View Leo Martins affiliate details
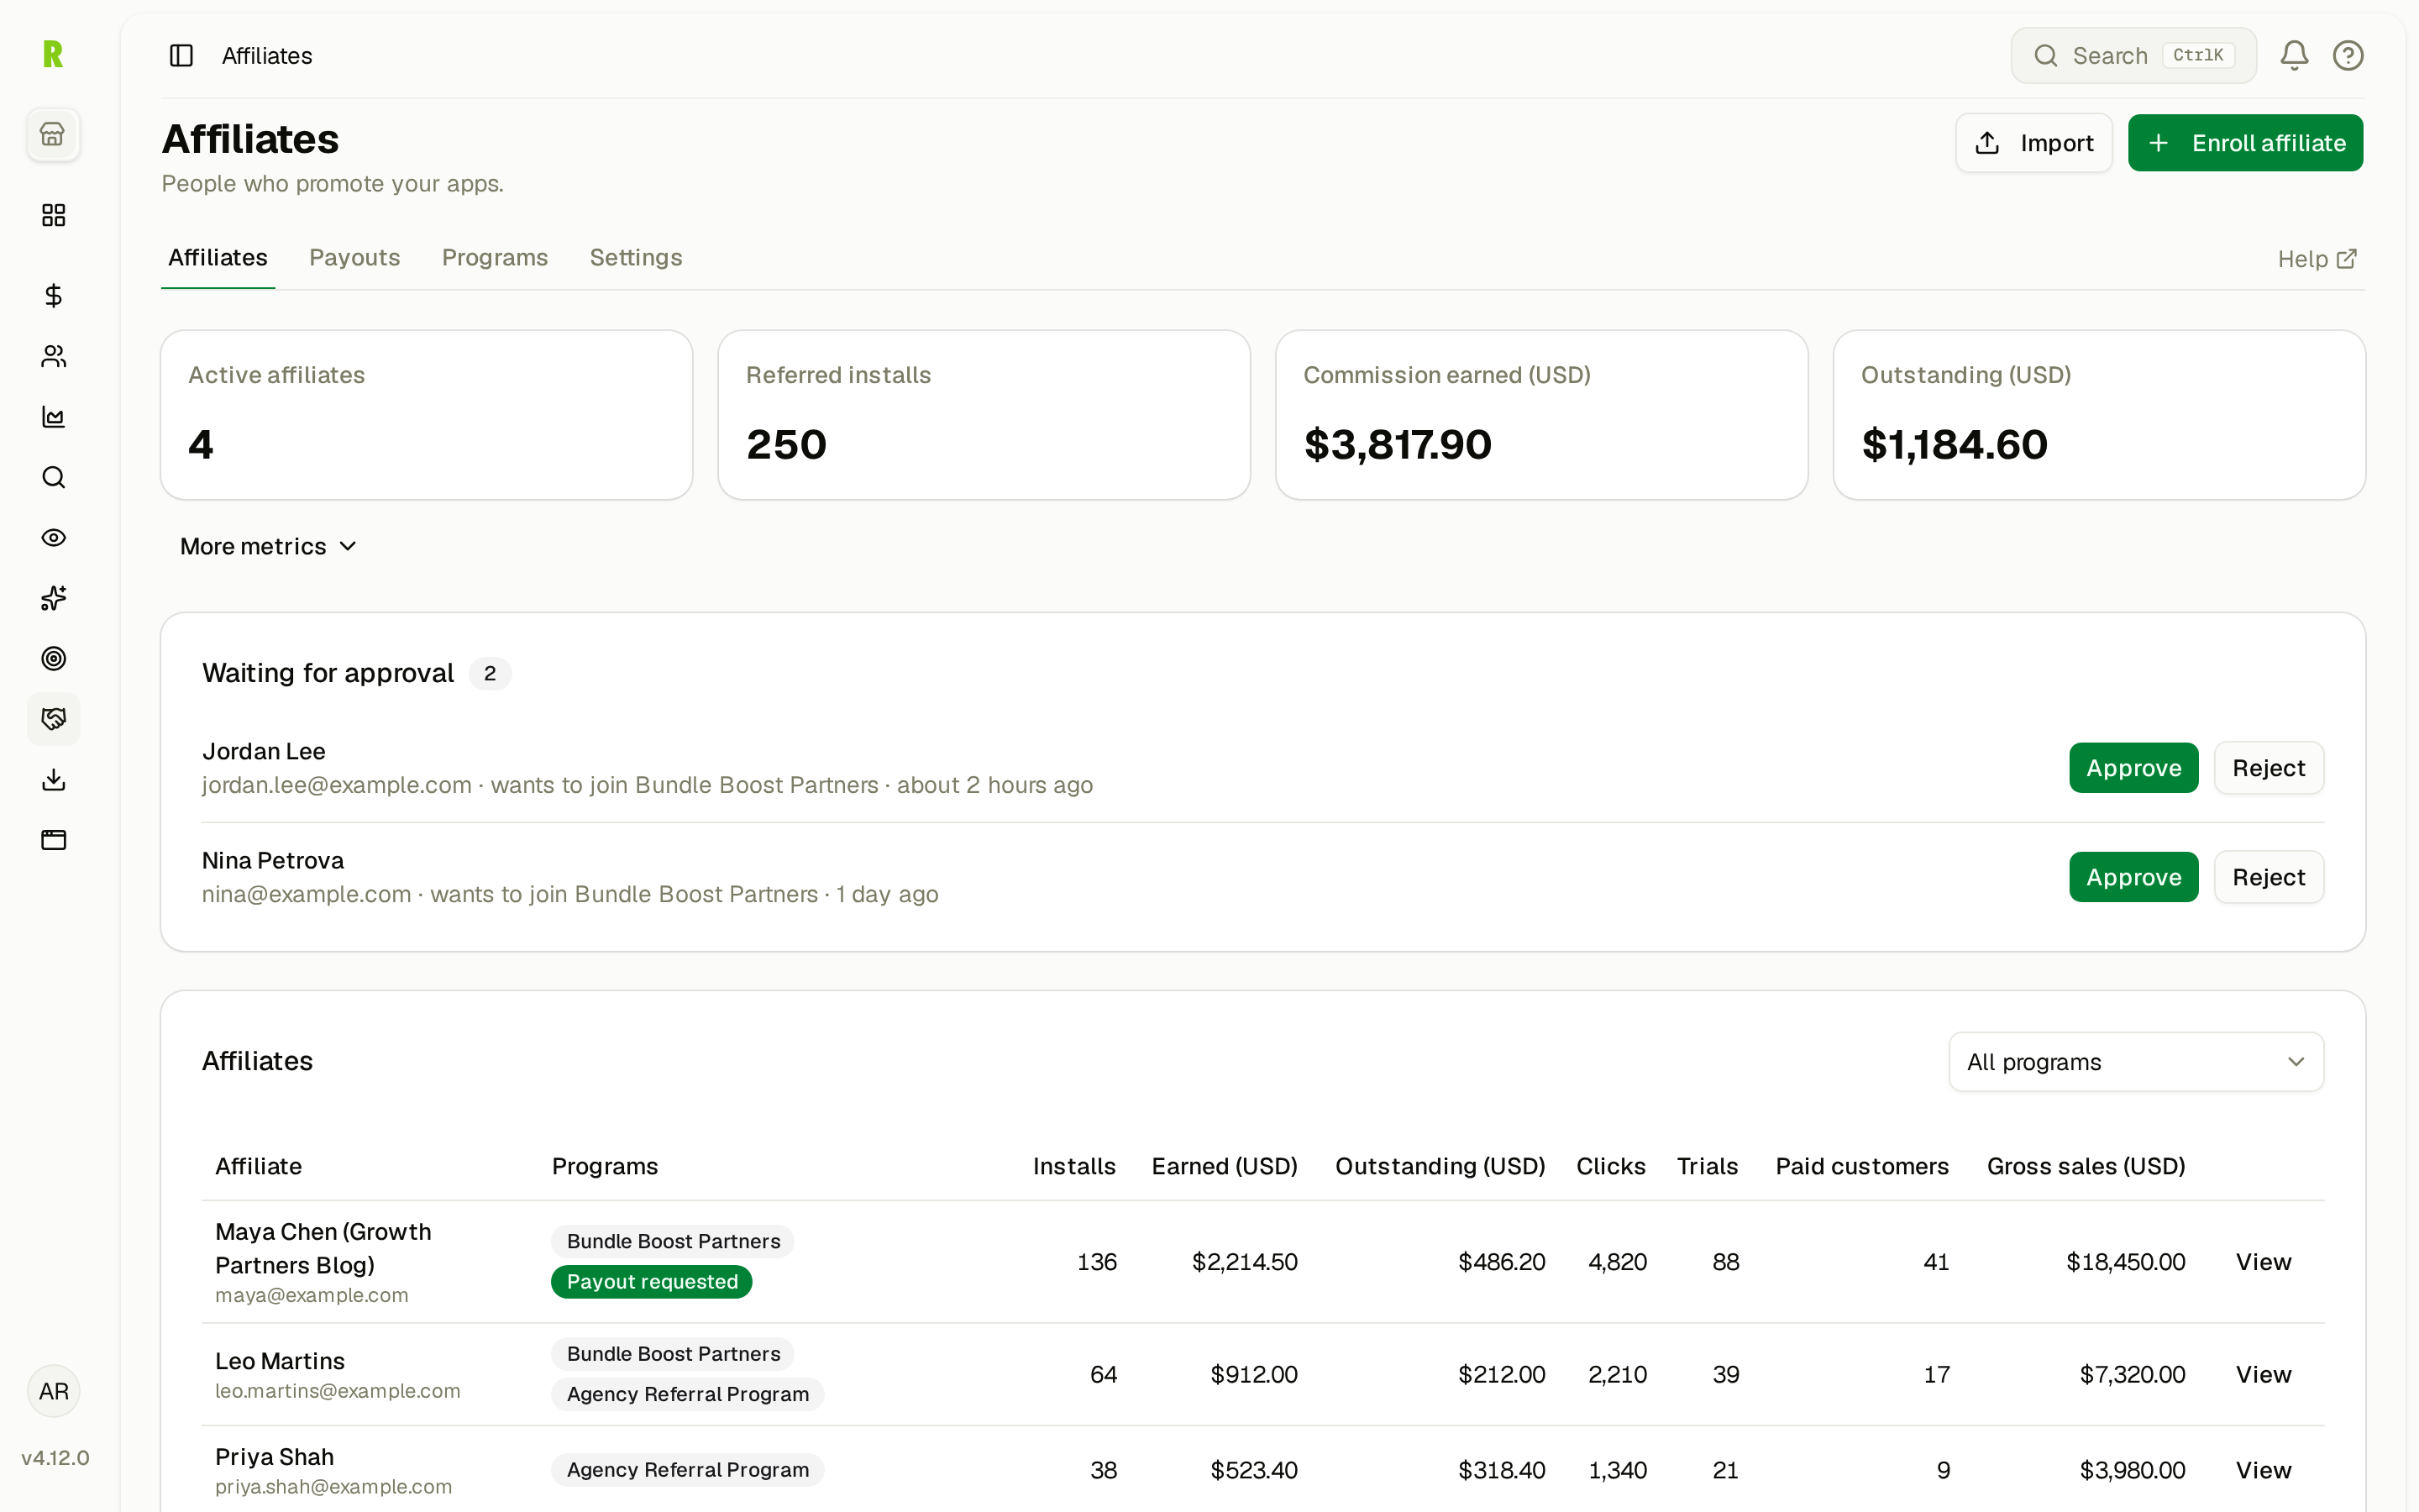Screen dimensions: 2419x1512 [x=2263, y=1375]
